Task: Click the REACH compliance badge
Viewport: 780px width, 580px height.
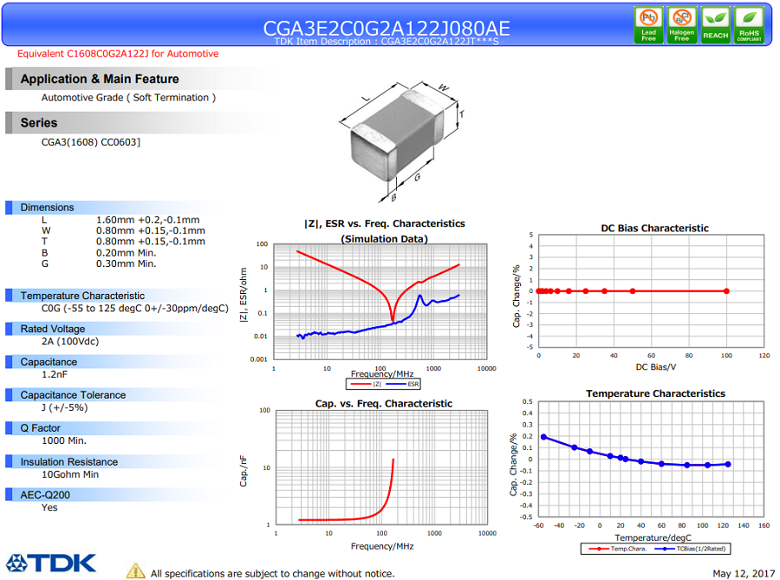Action: pyautogui.click(x=715, y=25)
